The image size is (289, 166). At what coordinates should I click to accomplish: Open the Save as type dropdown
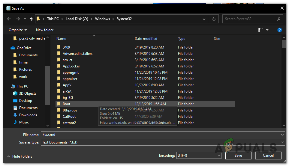(163, 142)
